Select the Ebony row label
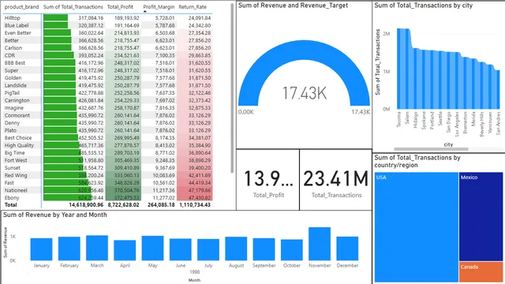This screenshot has width=505, height=284. 12,198
